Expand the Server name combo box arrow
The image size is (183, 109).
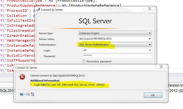[x=150, y=39]
